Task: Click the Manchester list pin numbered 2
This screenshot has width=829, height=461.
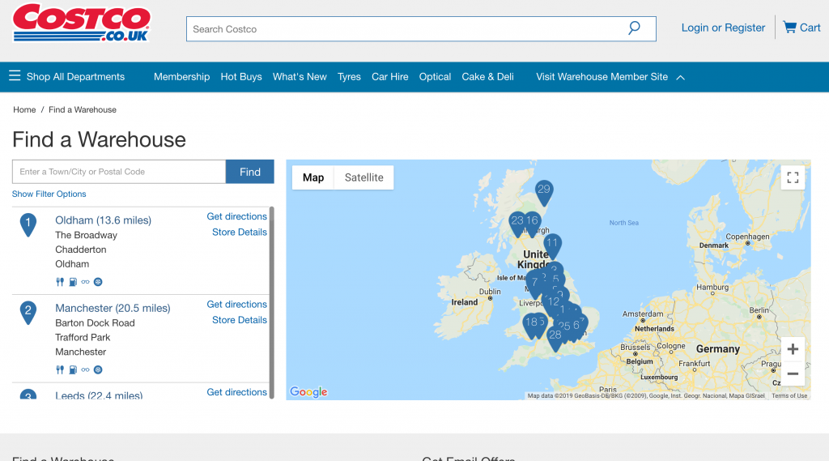Action: [28, 313]
